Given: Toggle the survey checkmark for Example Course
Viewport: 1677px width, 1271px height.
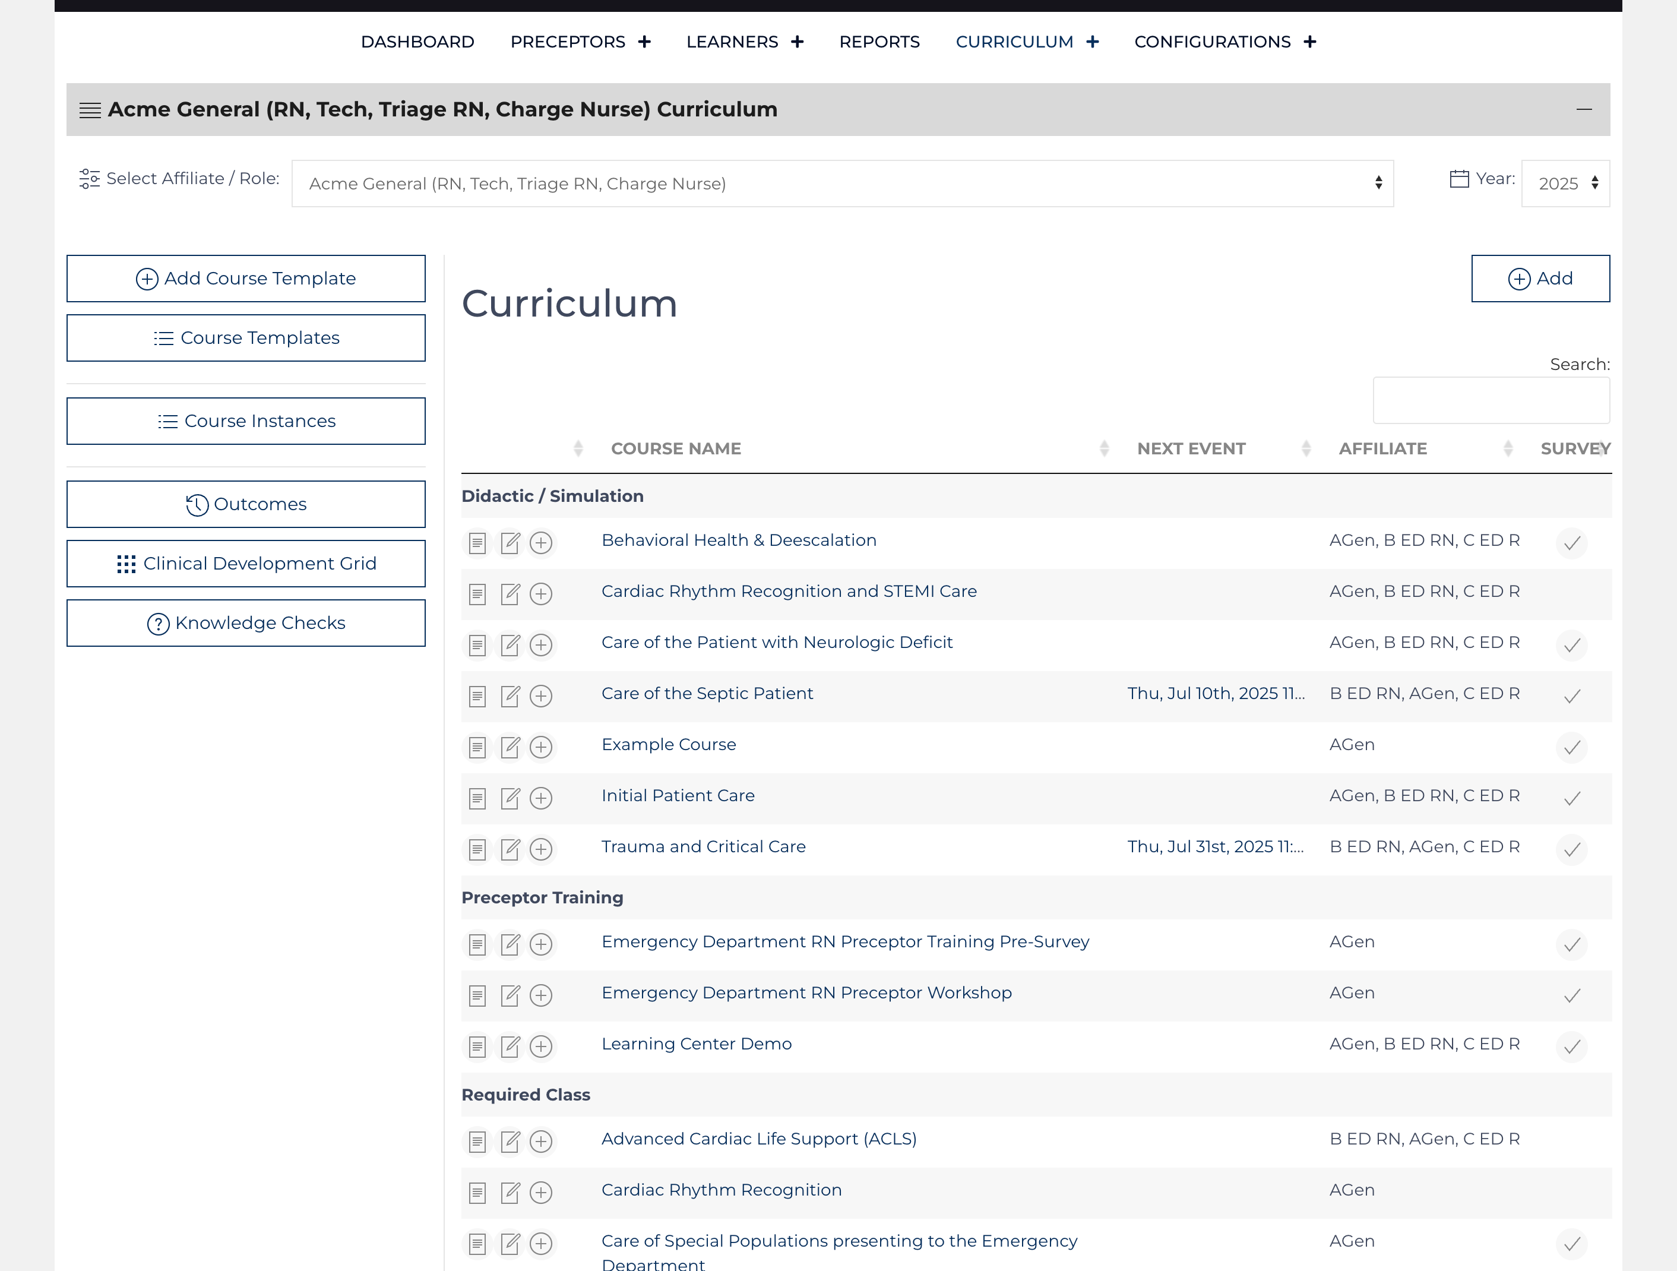Looking at the screenshot, I should coord(1572,748).
